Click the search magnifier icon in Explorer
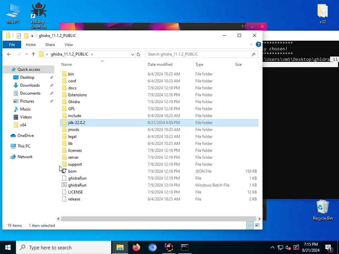 pyautogui.click(x=253, y=54)
